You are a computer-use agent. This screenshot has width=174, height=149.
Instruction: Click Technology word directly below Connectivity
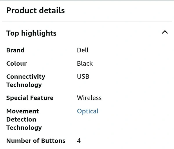pyautogui.click(x=24, y=85)
